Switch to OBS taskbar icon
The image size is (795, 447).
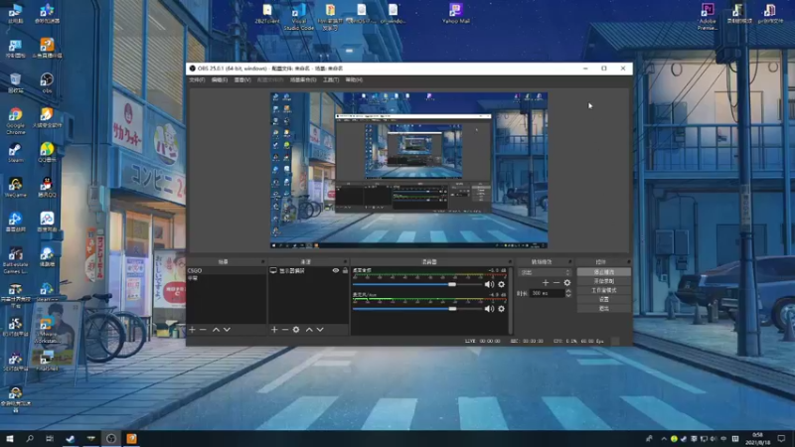click(x=111, y=438)
